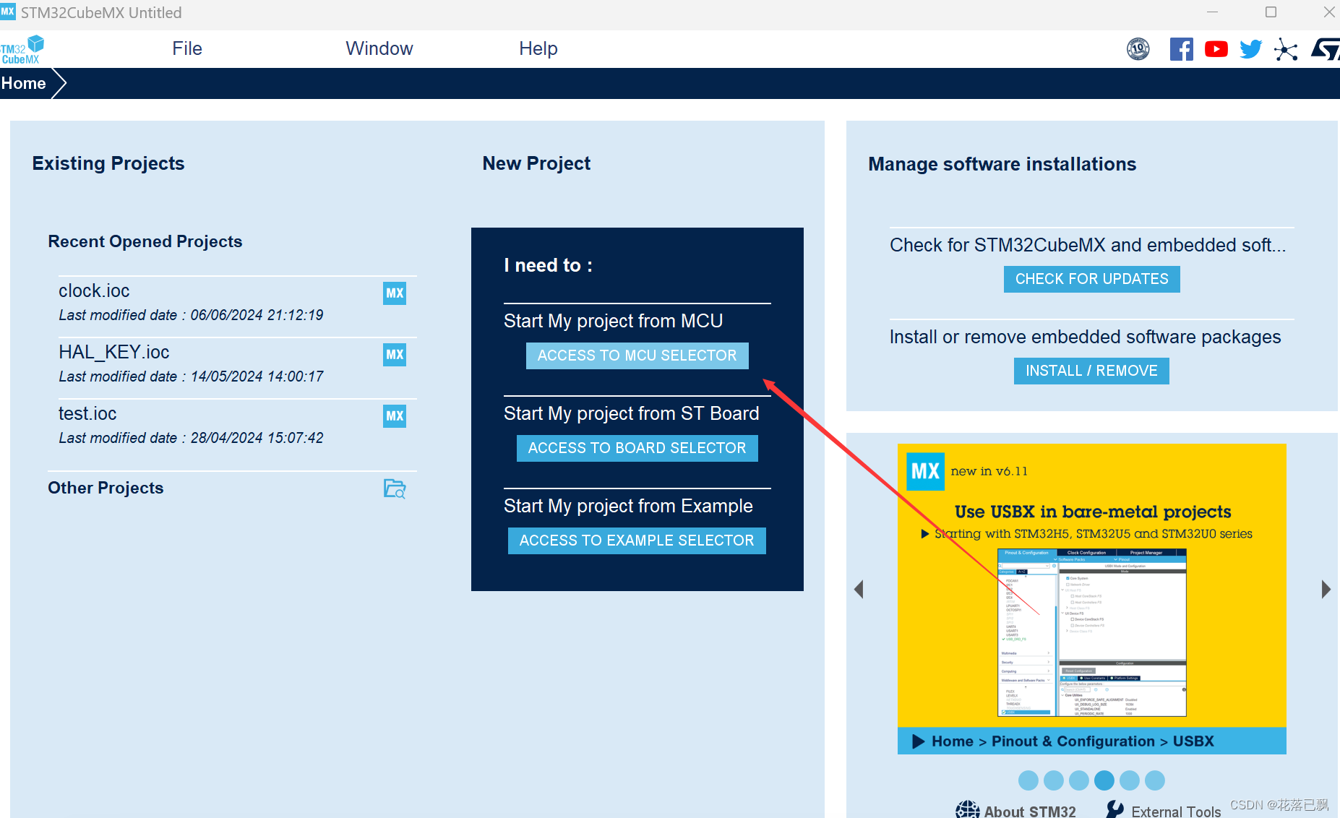Click ACCESS TO EXAMPLE SELECTOR button
Image resolution: width=1340 pixels, height=818 pixels.
(x=637, y=541)
